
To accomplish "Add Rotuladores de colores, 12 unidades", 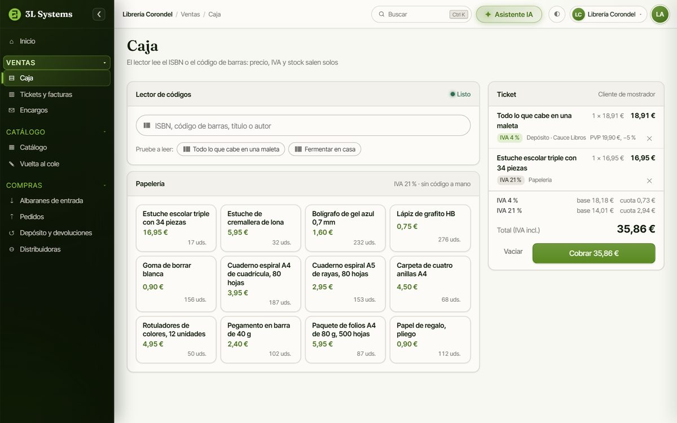I will (176, 340).
